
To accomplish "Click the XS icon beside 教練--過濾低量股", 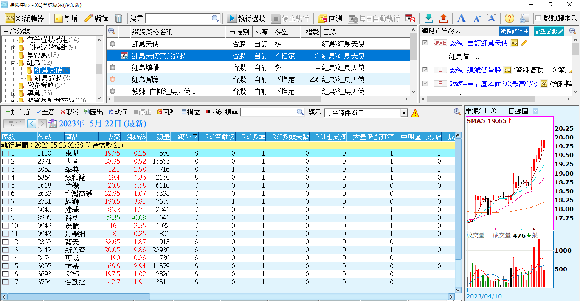I will point(507,70).
